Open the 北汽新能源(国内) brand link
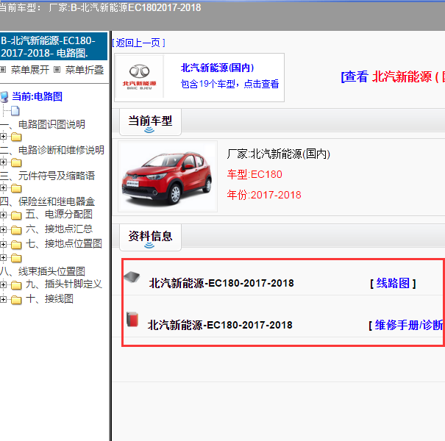 [x=217, y=68]
